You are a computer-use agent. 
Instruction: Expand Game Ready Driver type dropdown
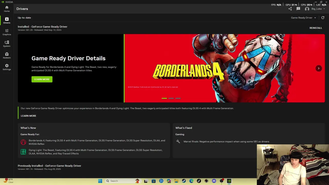tap(304, 18)
